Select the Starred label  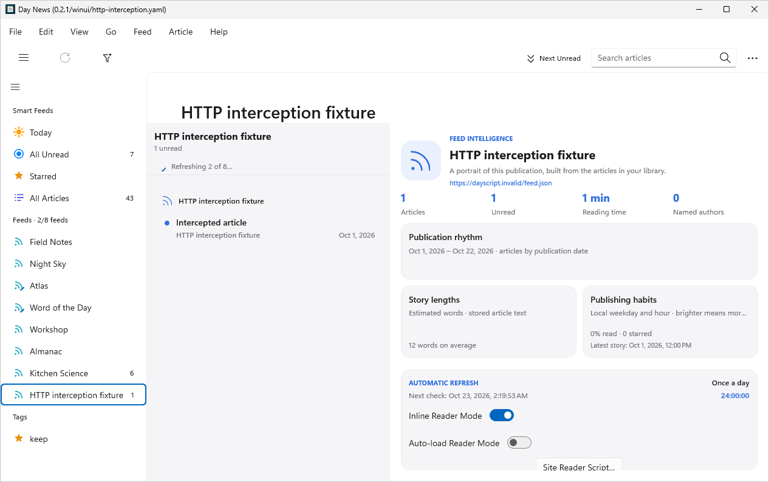tap(43, 176)
